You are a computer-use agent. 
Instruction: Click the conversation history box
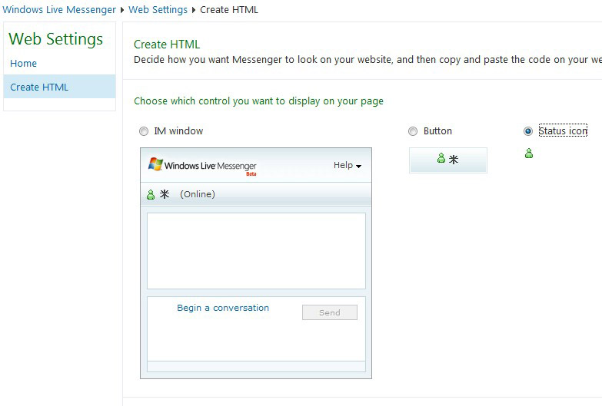[256, 251]
